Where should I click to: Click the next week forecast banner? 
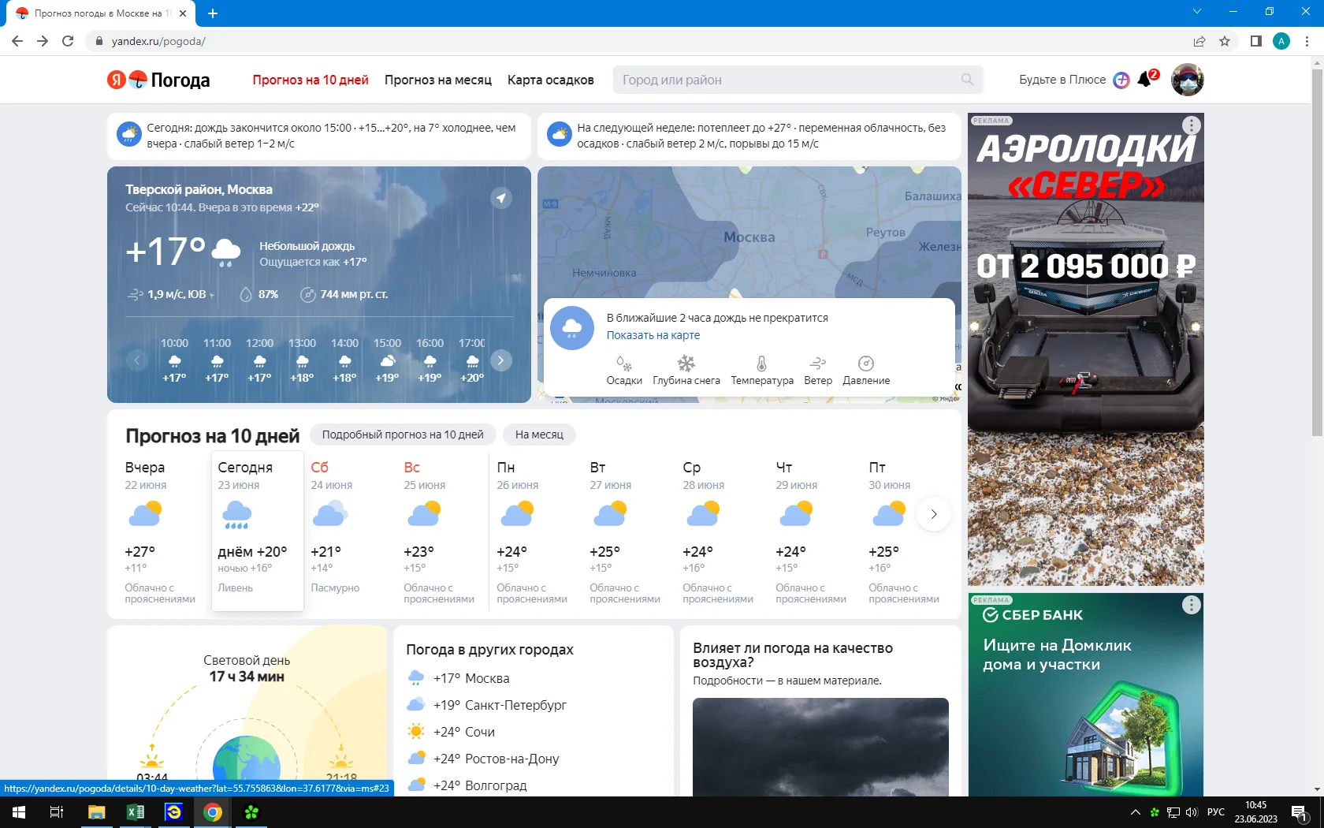coord(749,136)
